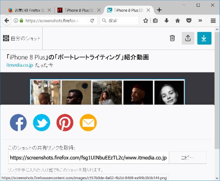This screenshot has width=220, height=181.
Task: Open the Firefox hamburger menu
Action: [213, 21]
